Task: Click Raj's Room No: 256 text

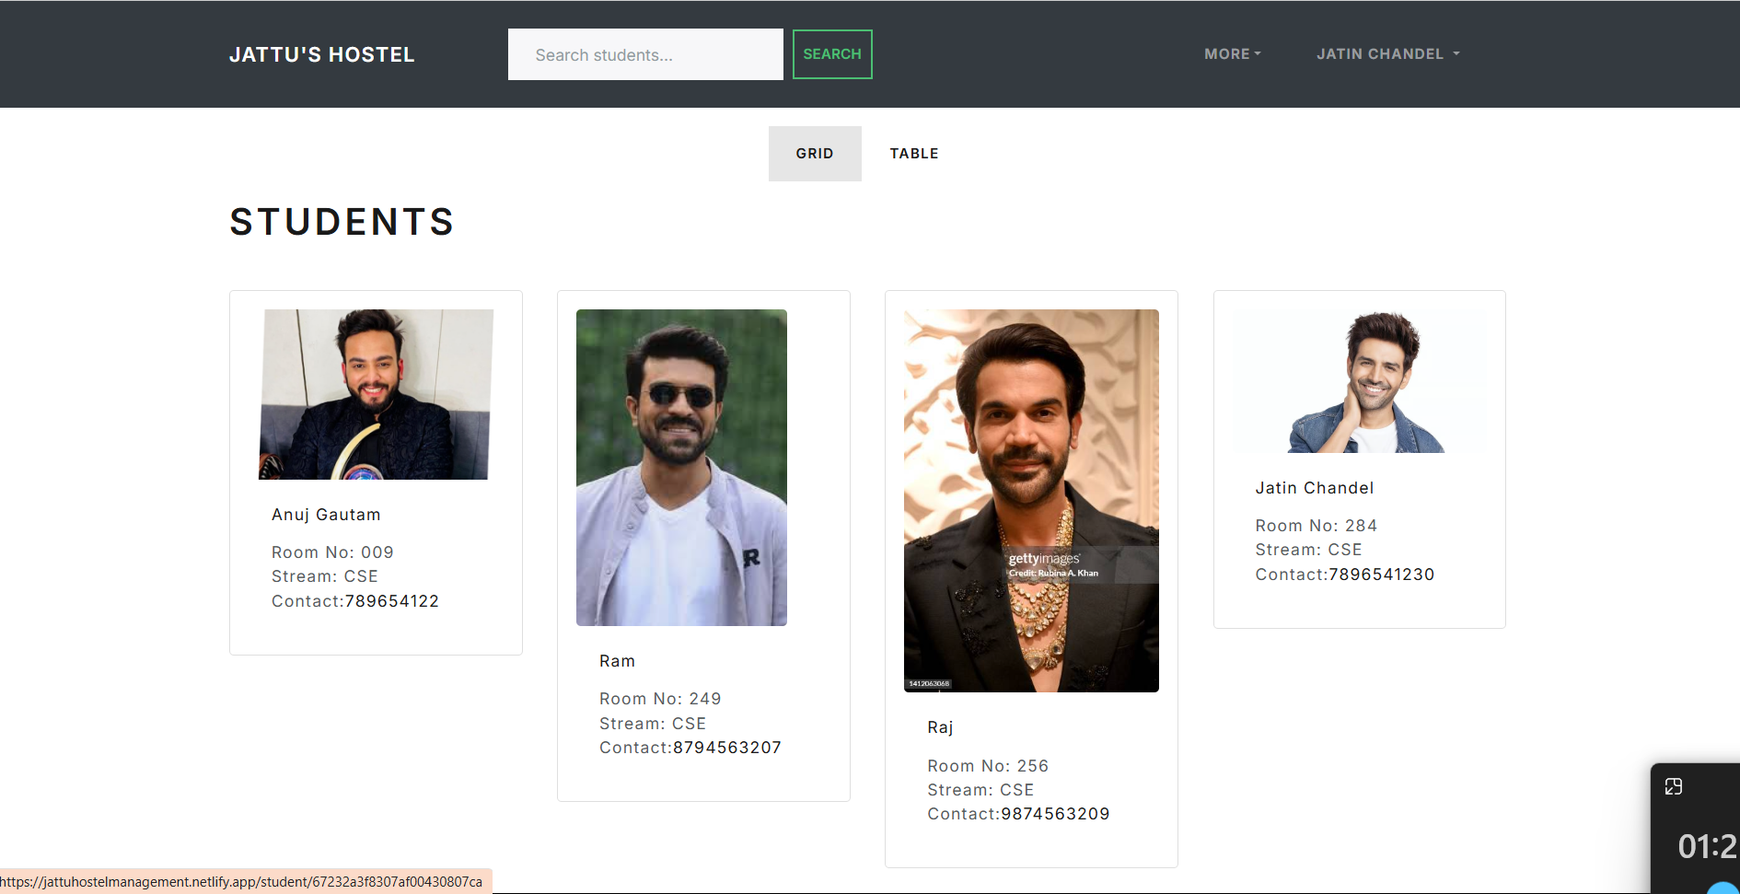Action: click(988, 766)
